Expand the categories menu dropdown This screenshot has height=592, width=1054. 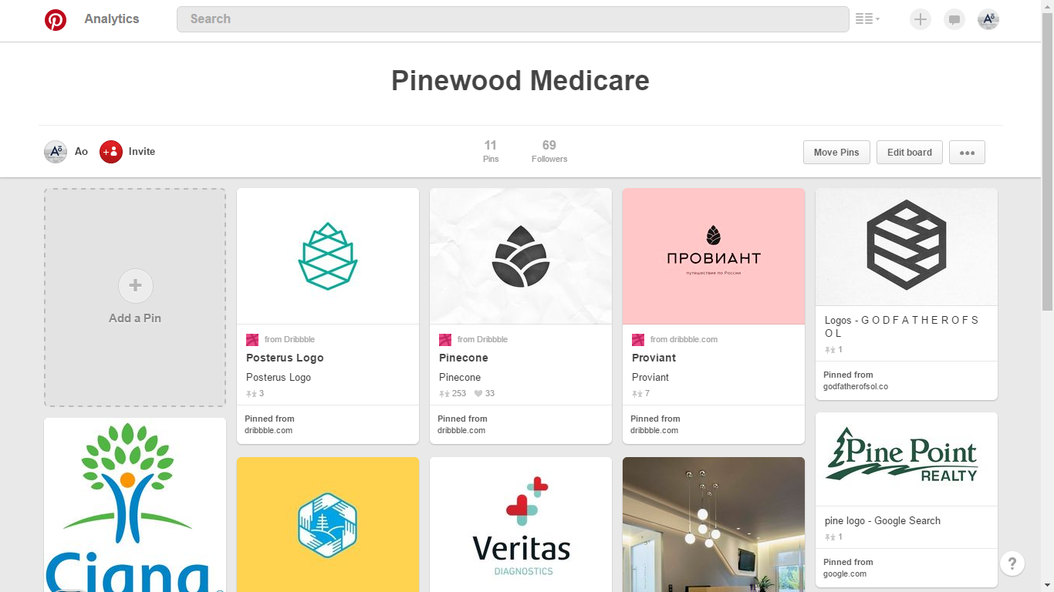point(867,19)
